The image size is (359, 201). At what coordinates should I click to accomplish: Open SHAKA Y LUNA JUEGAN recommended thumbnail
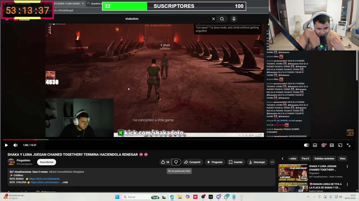coord(293,173)
